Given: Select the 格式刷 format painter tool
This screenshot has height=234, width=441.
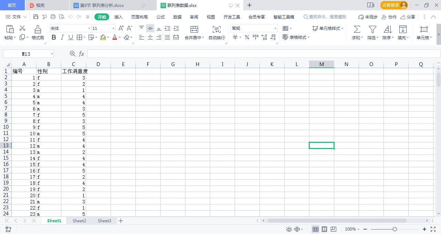Looking at the screenshot, I should (37, 33).
